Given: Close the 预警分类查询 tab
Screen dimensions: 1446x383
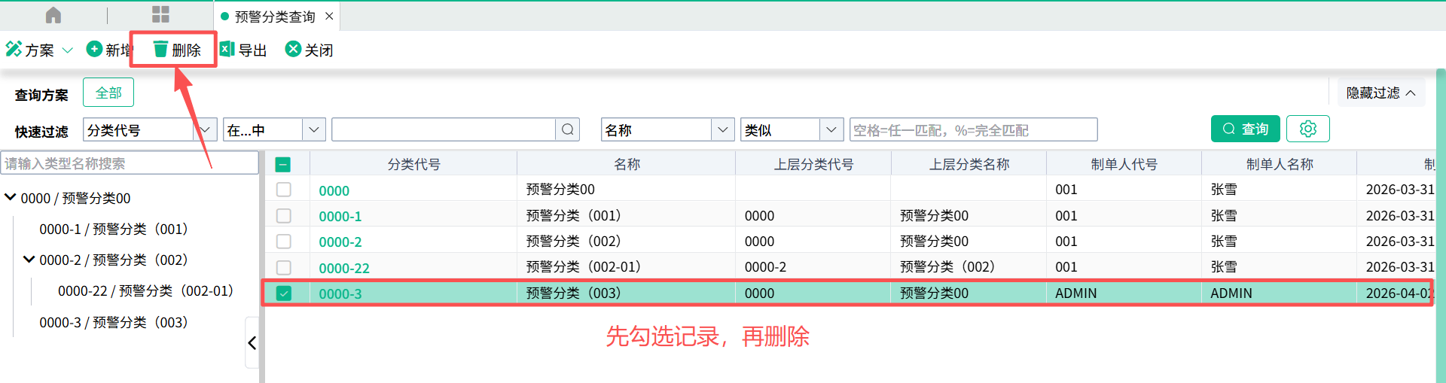Looking at the screenshot, I should pyautogui.click(x=329, y=16).
